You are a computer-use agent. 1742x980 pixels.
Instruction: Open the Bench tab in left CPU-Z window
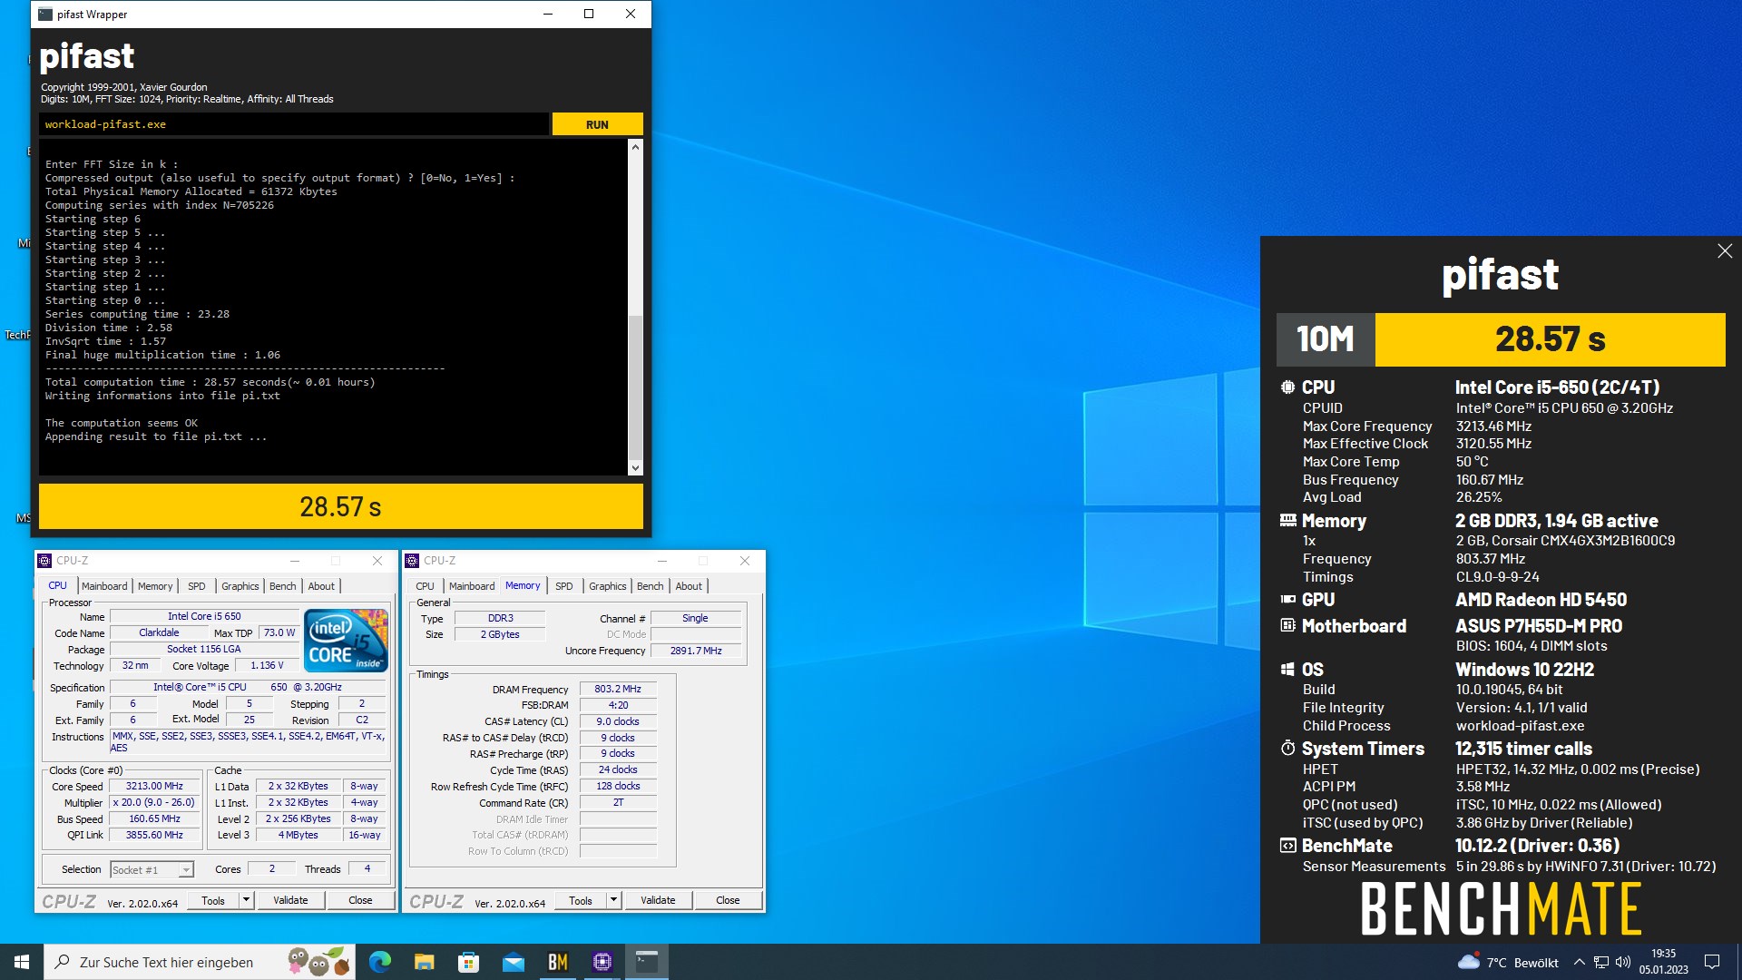(283, 586)
